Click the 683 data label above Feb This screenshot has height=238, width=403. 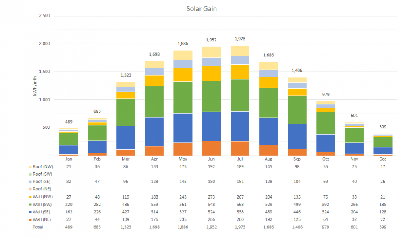tap(97, 111)
